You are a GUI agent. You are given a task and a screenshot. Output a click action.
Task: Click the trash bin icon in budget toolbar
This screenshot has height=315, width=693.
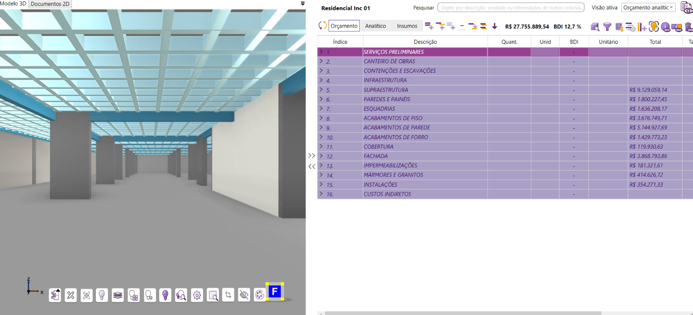coord(688,27)
